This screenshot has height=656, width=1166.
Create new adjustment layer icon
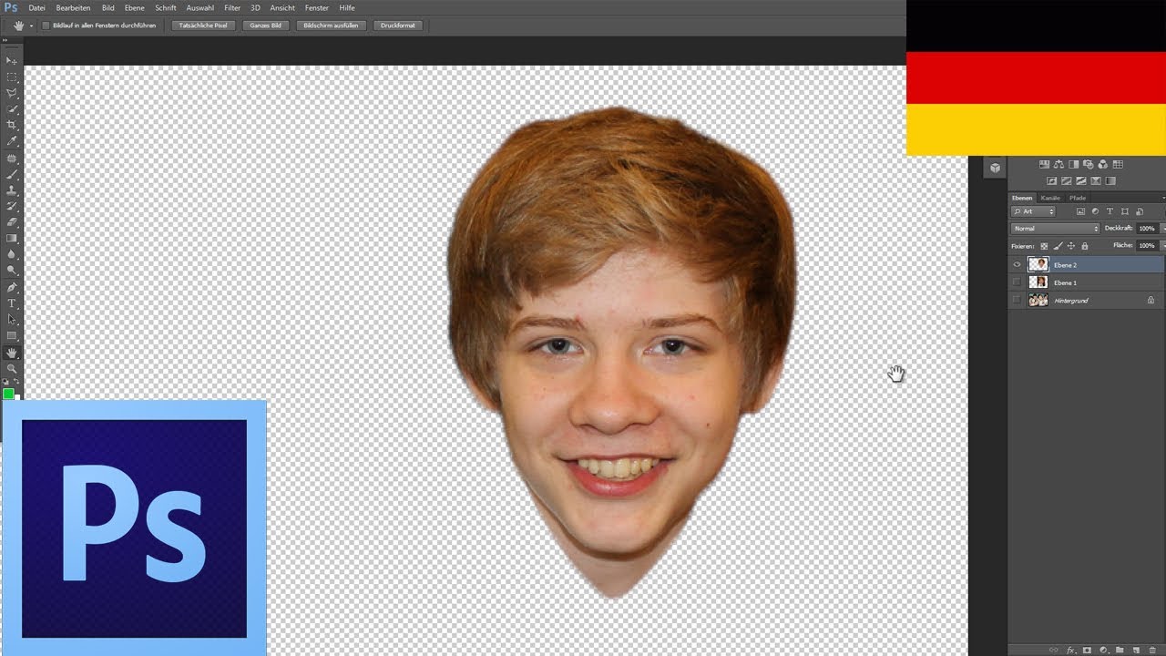point(1103,650)
